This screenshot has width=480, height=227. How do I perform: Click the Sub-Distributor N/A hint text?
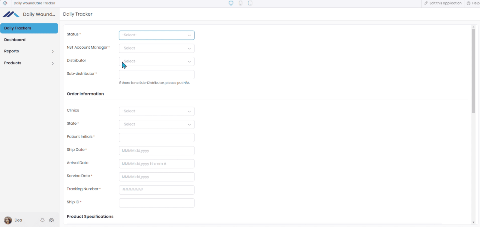pyautogui.click(x=154, y=83)
